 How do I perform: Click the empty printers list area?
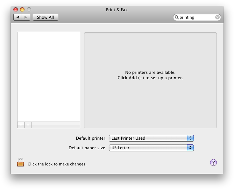[49, 77]
